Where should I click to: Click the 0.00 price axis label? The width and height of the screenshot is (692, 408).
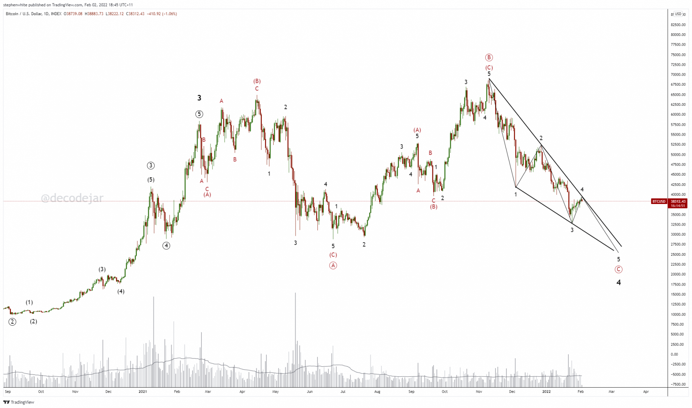point(674,354)
